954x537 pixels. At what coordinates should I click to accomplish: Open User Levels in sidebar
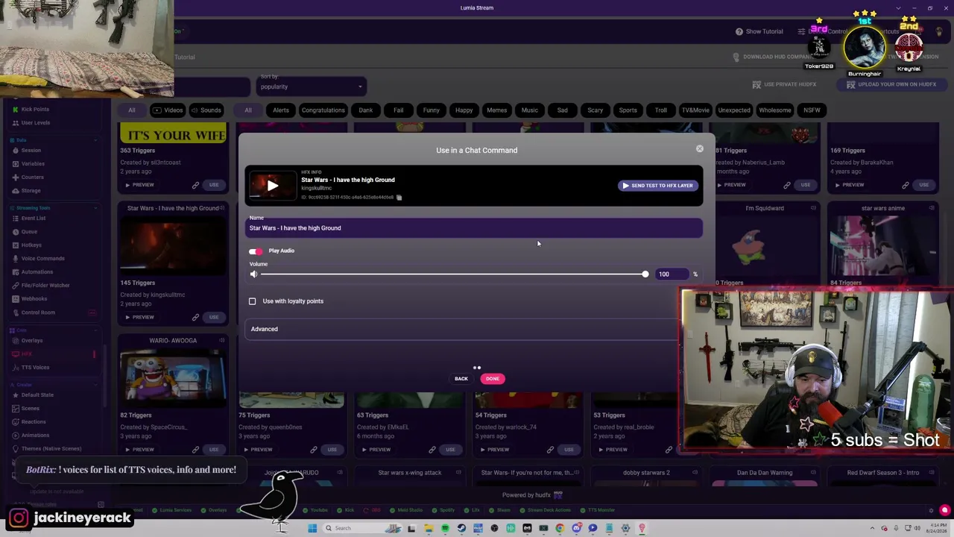tap(35, 123)
